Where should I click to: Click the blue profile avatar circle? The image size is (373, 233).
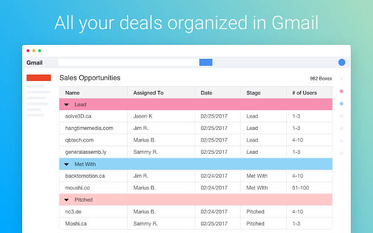point(342,62)
